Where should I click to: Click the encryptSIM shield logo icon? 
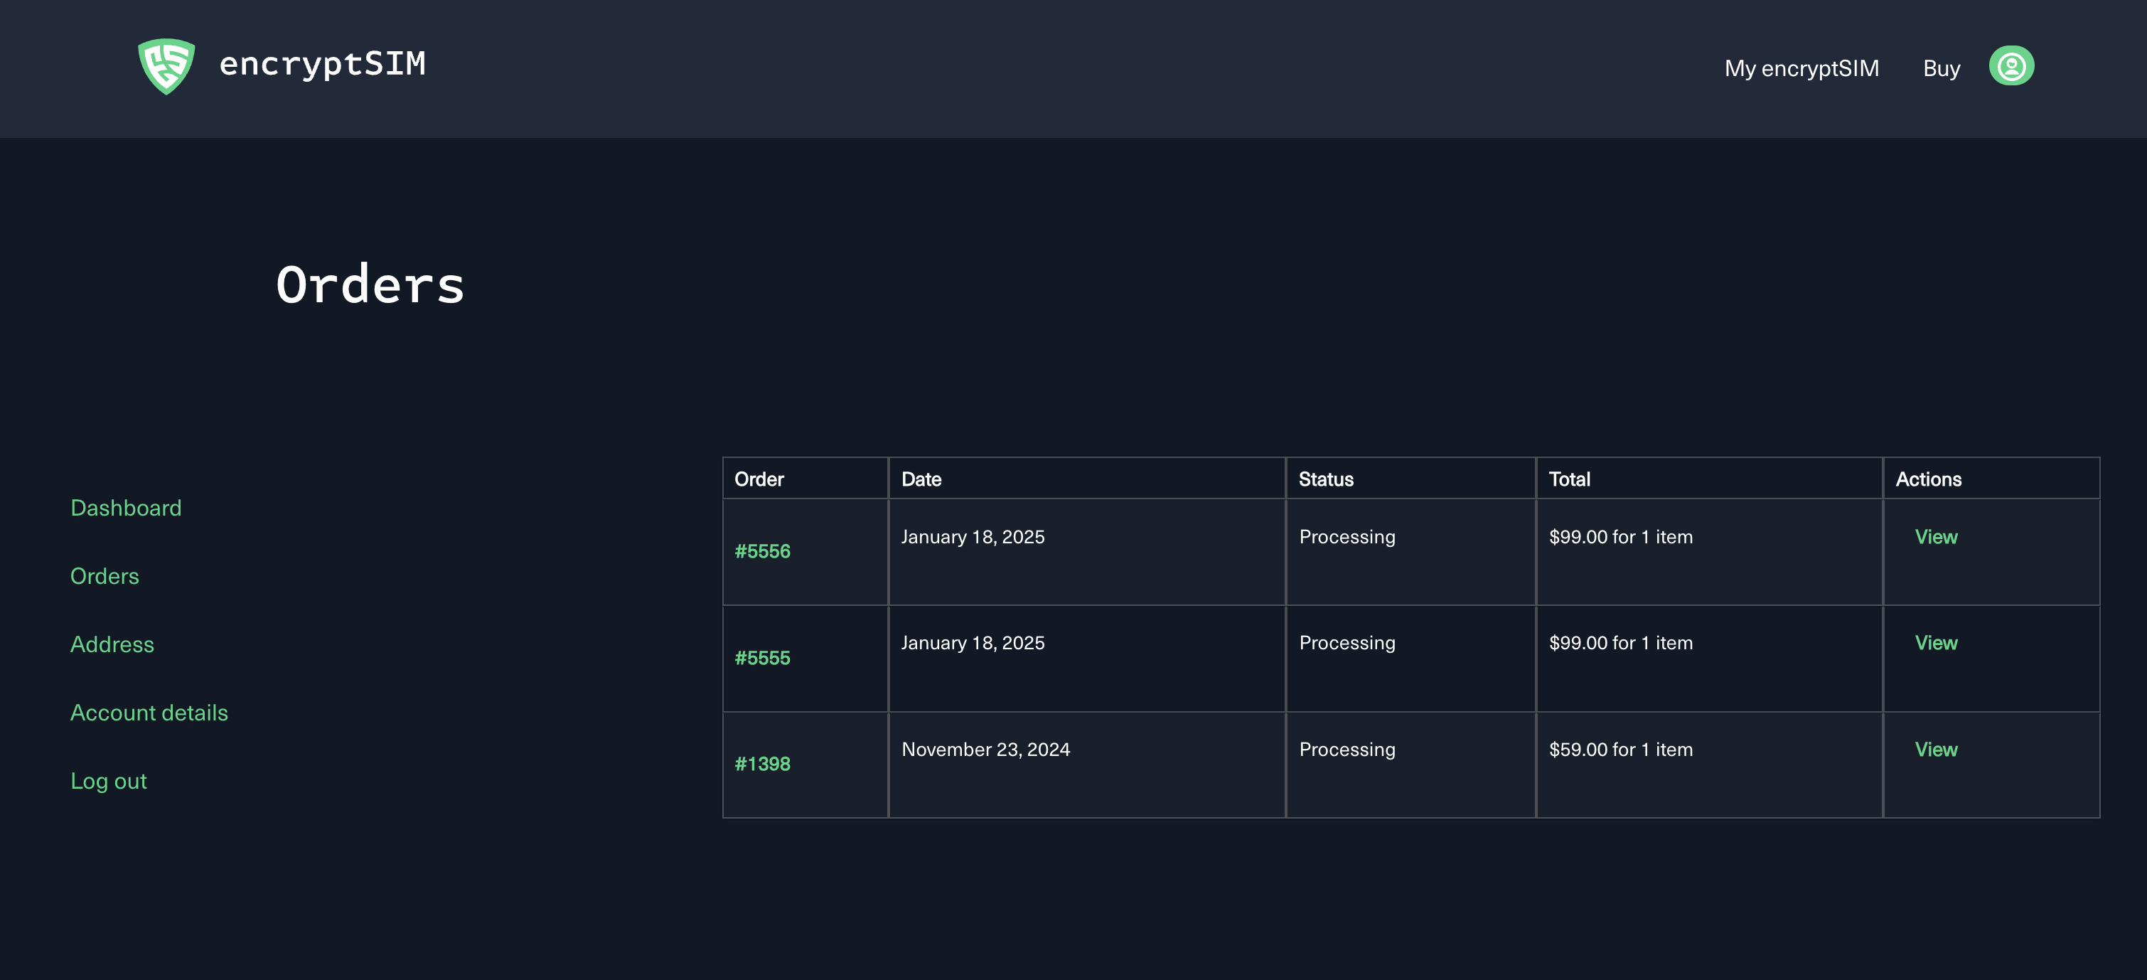166,66
